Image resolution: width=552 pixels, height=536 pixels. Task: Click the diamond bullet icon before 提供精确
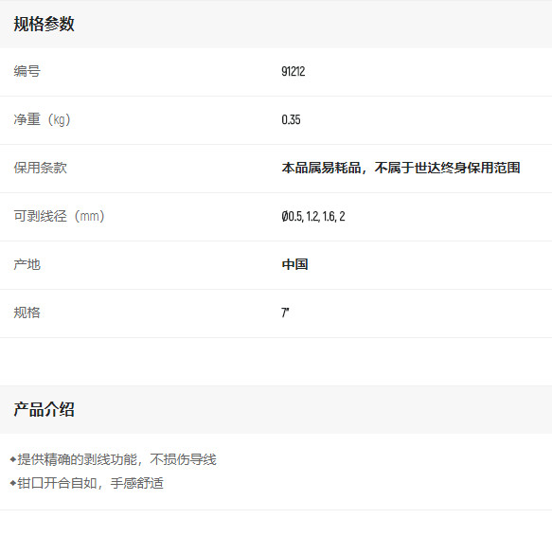[x=13, y=459]
